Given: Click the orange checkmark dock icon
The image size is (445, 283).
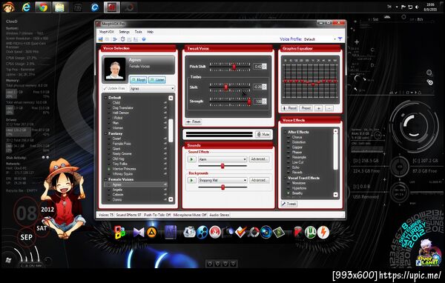Looking at the screenshot, I should click(x=240, y=233).
